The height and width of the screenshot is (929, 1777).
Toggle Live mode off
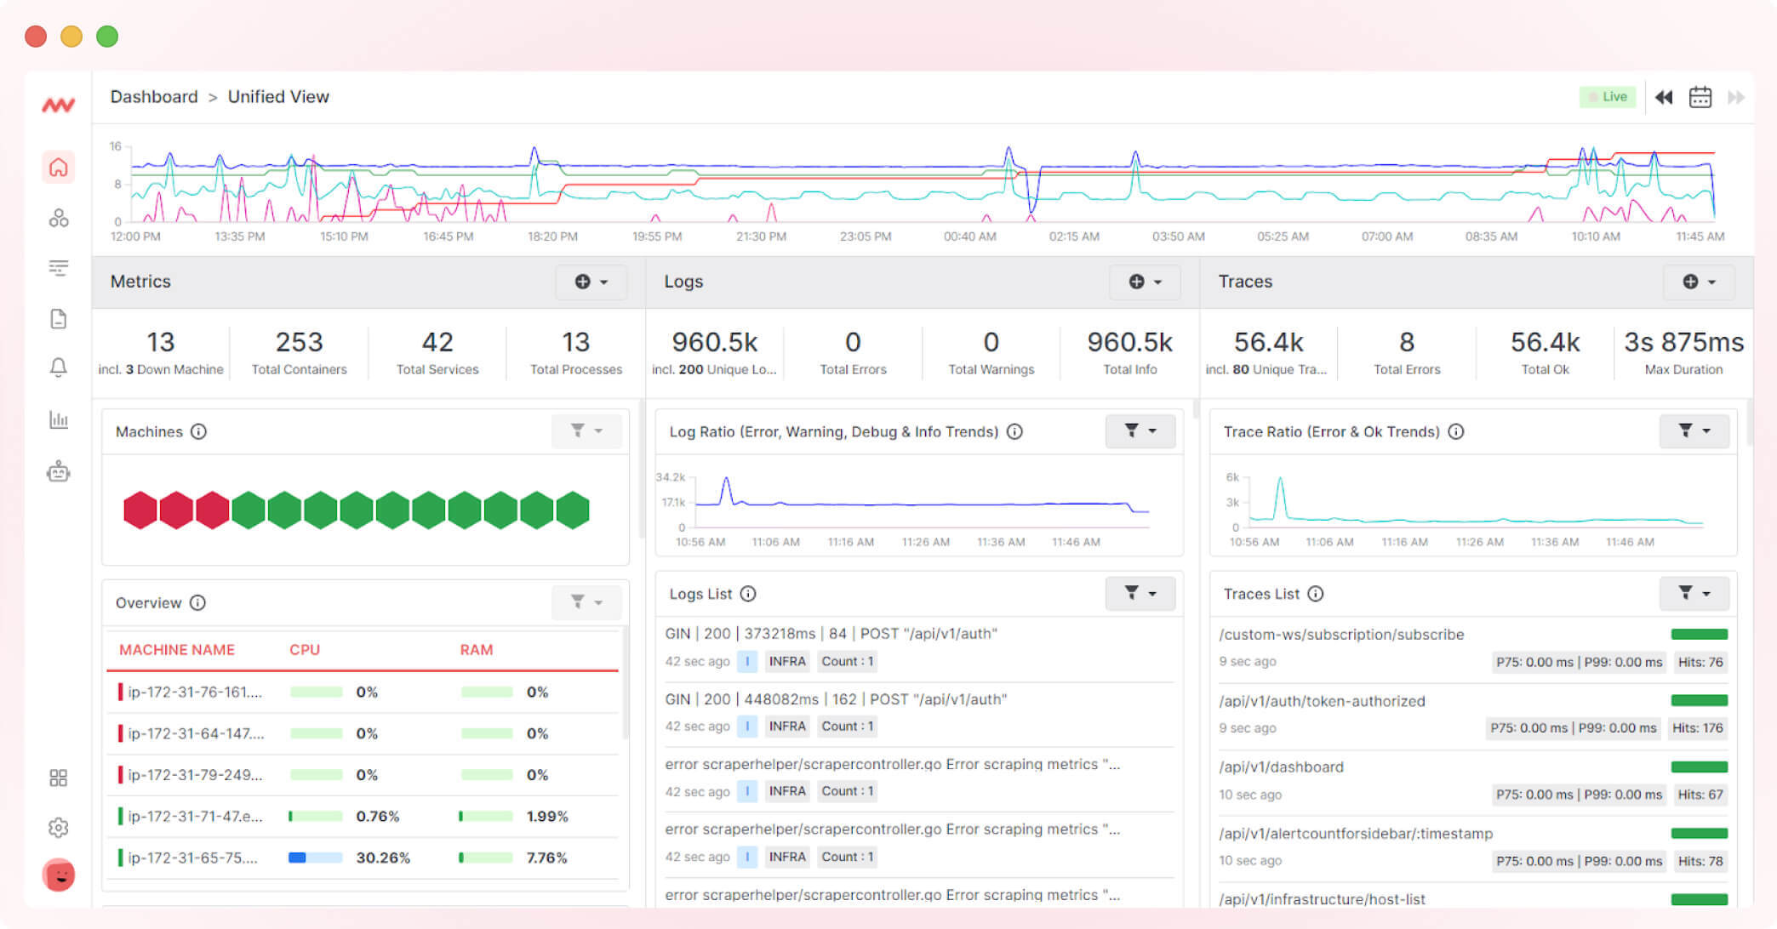click(x=1608, y=97)
